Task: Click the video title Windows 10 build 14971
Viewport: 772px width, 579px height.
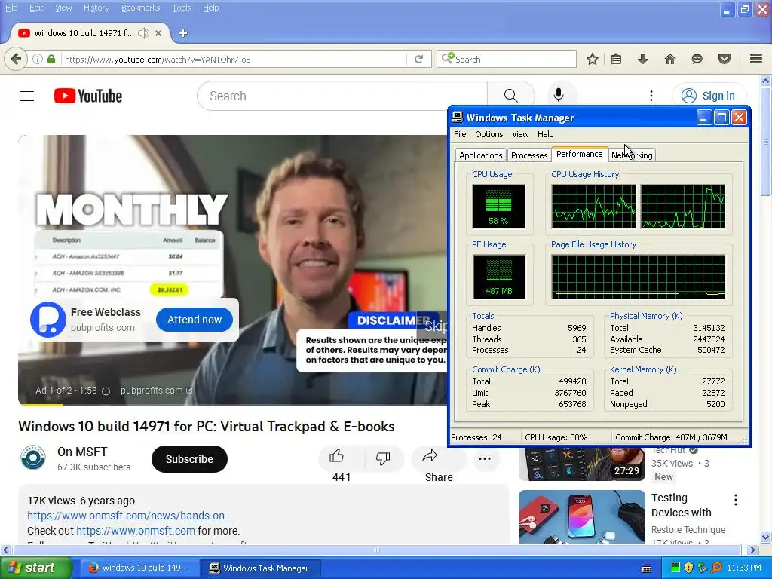Action: 207,427
